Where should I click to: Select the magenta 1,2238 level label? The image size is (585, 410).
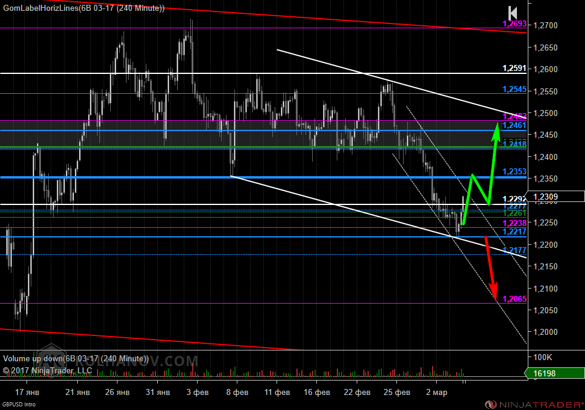tap(515, 223)
